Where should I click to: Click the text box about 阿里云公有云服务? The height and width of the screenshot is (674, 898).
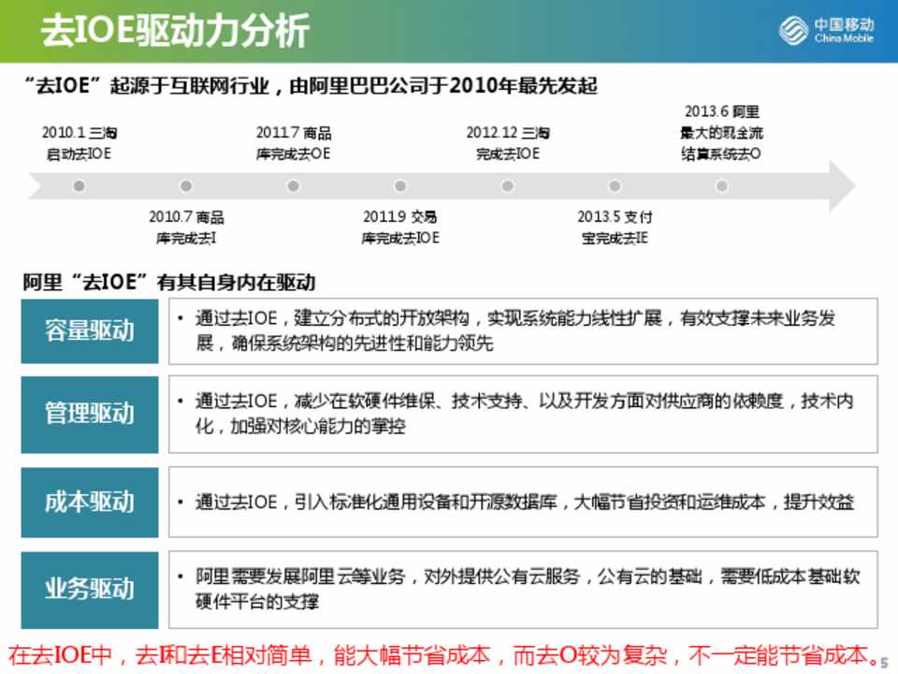point(523,590)
